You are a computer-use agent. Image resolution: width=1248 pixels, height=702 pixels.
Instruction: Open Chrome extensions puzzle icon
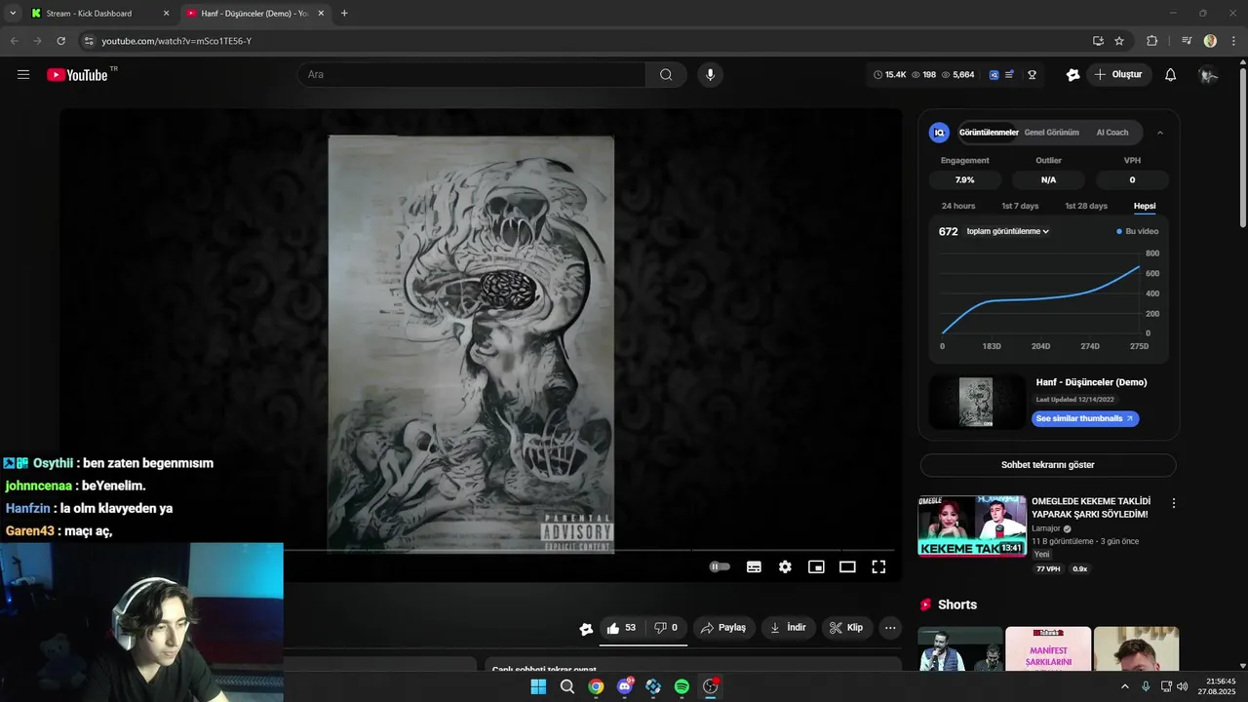pyautogui.click(x=1151, y=41)
